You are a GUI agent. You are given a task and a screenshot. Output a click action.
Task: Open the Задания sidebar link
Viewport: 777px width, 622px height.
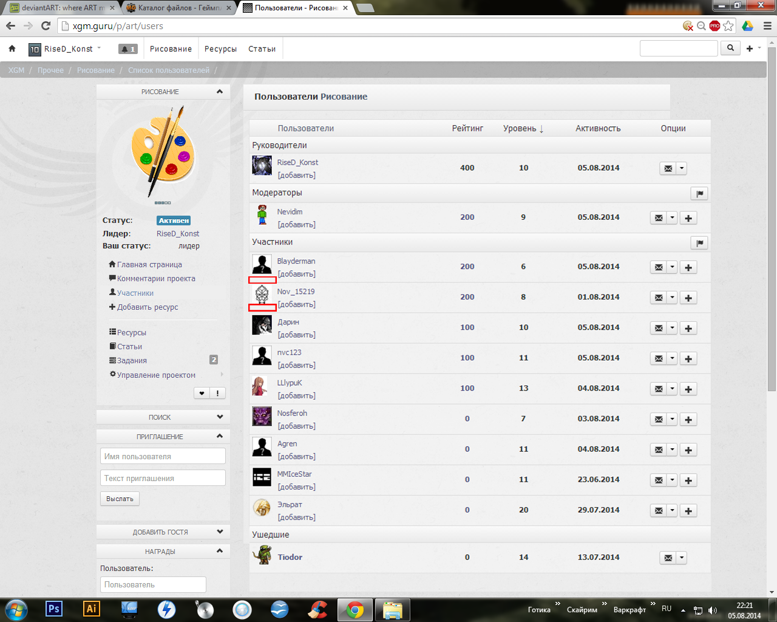132,360
